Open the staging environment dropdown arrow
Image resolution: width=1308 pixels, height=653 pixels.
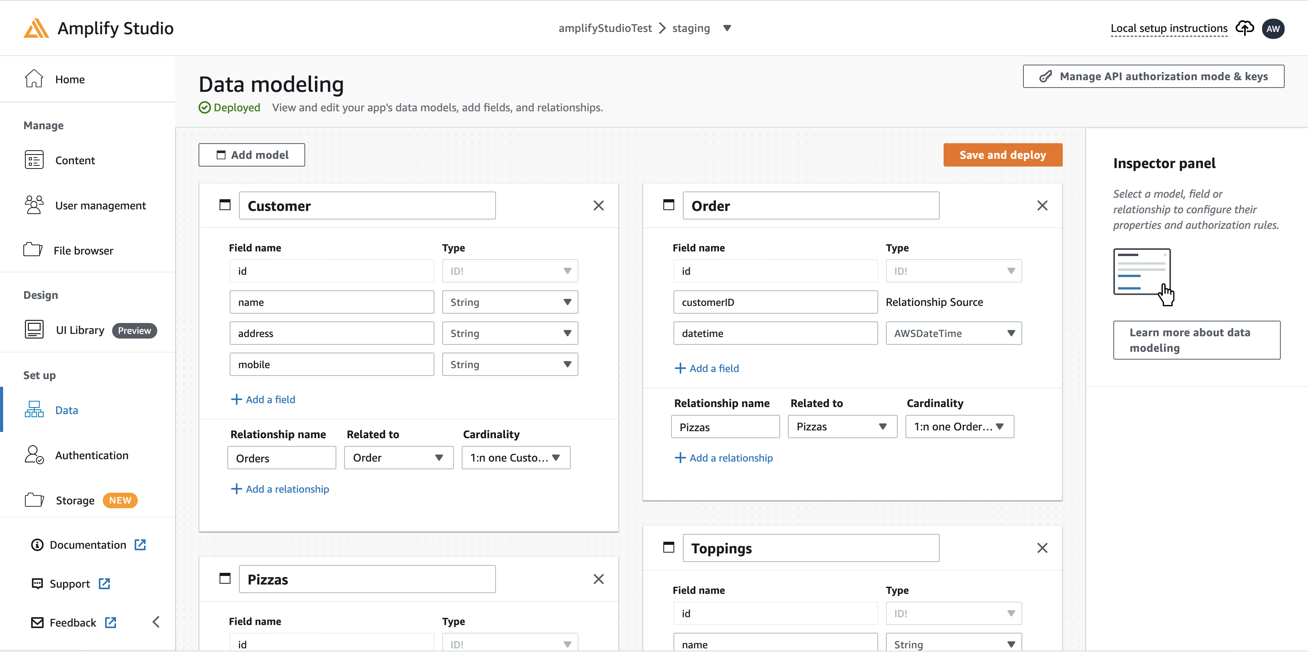727,28
